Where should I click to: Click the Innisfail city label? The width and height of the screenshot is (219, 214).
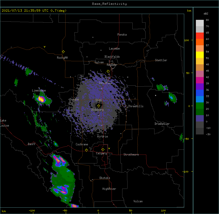[105, 83]
